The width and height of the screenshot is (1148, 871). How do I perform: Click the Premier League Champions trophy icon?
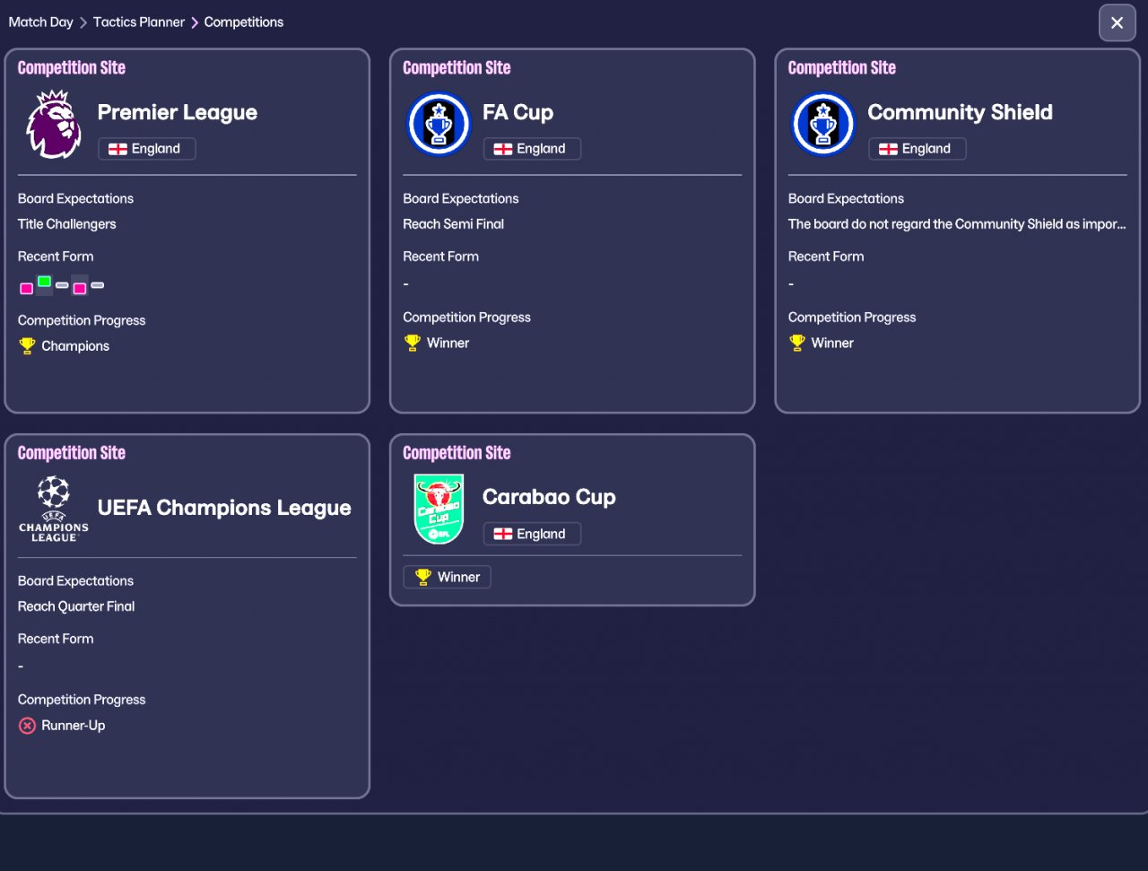point(27,346)
